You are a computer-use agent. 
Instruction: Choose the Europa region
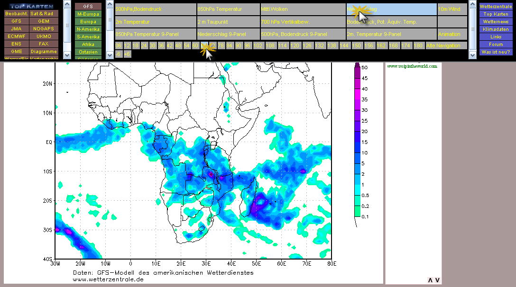(x=88, y=22)
